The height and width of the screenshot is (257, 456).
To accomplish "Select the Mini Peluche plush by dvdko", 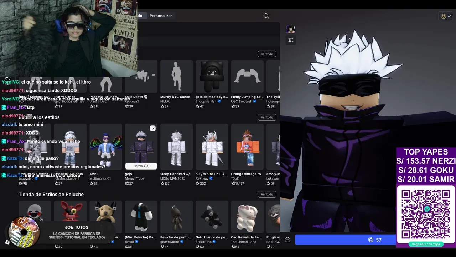I will pos(141,217).
